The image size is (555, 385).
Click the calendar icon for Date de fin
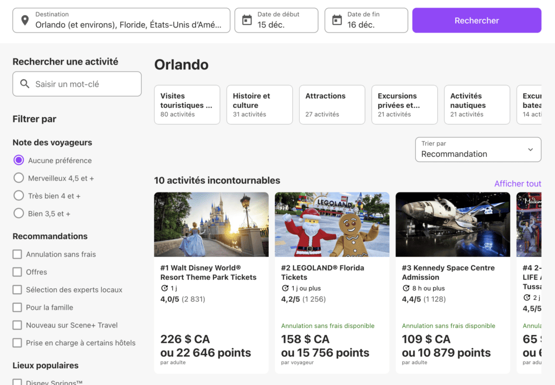[337, 20]
